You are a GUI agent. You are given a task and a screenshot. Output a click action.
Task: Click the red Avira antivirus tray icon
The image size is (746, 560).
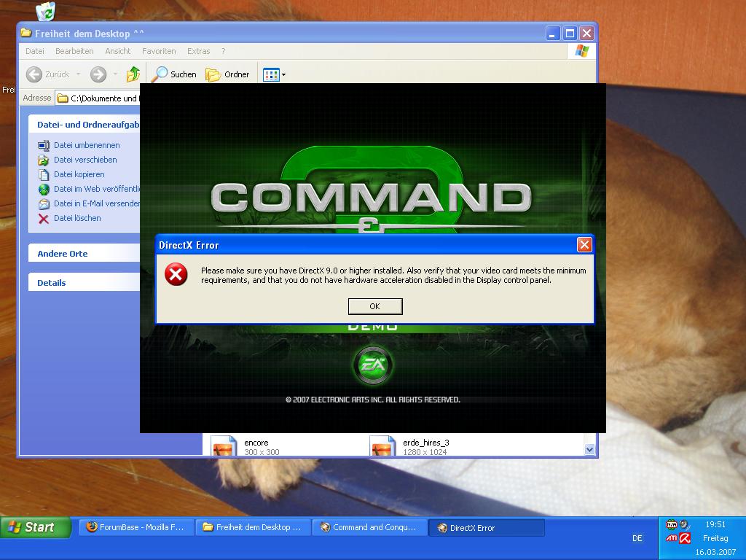click(x=685, y=538)
